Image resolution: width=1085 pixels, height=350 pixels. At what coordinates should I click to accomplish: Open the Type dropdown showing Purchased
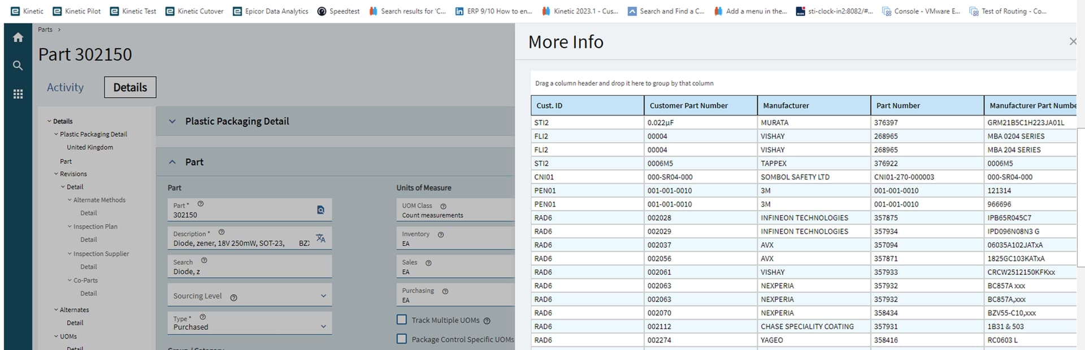(x=323, y=326)
